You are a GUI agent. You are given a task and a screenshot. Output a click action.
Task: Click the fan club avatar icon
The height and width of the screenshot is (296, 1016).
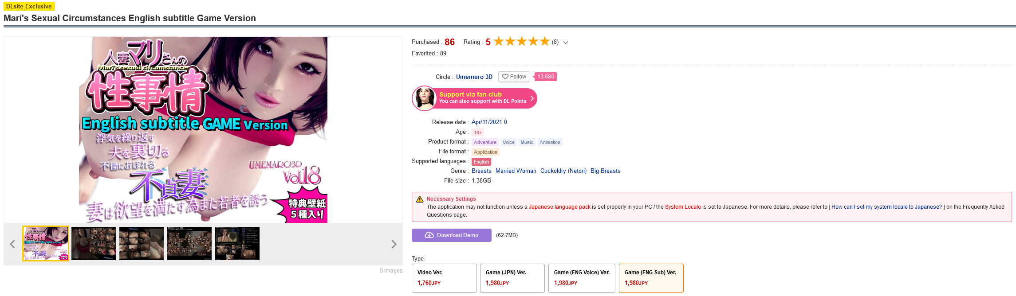(425, 98)
